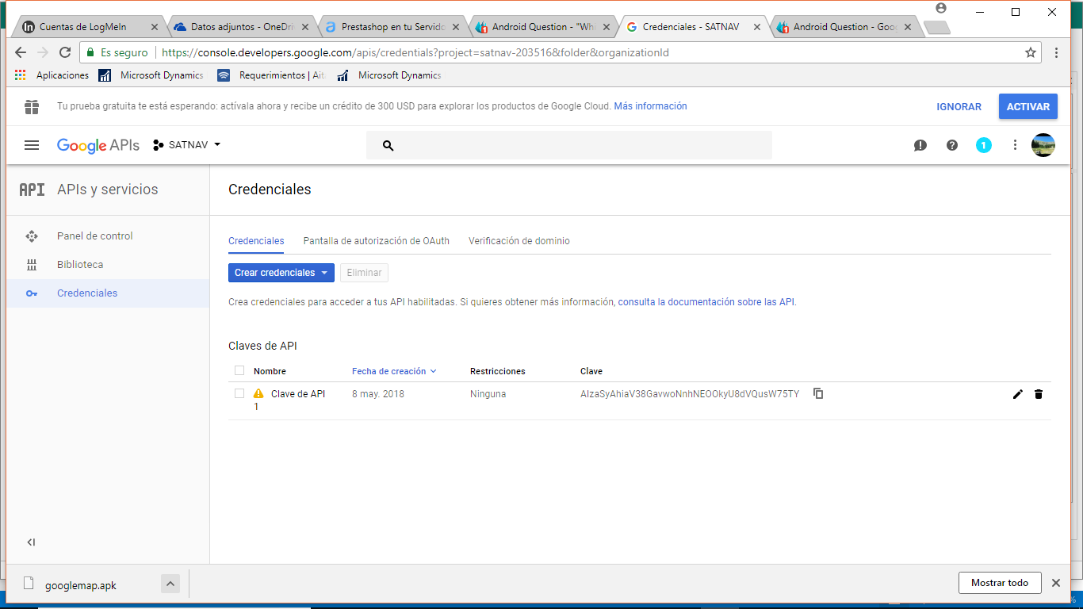Screen dimensions: 1083x609
Task: Click the API icon beside APIs y servicios
Action: 32,190
